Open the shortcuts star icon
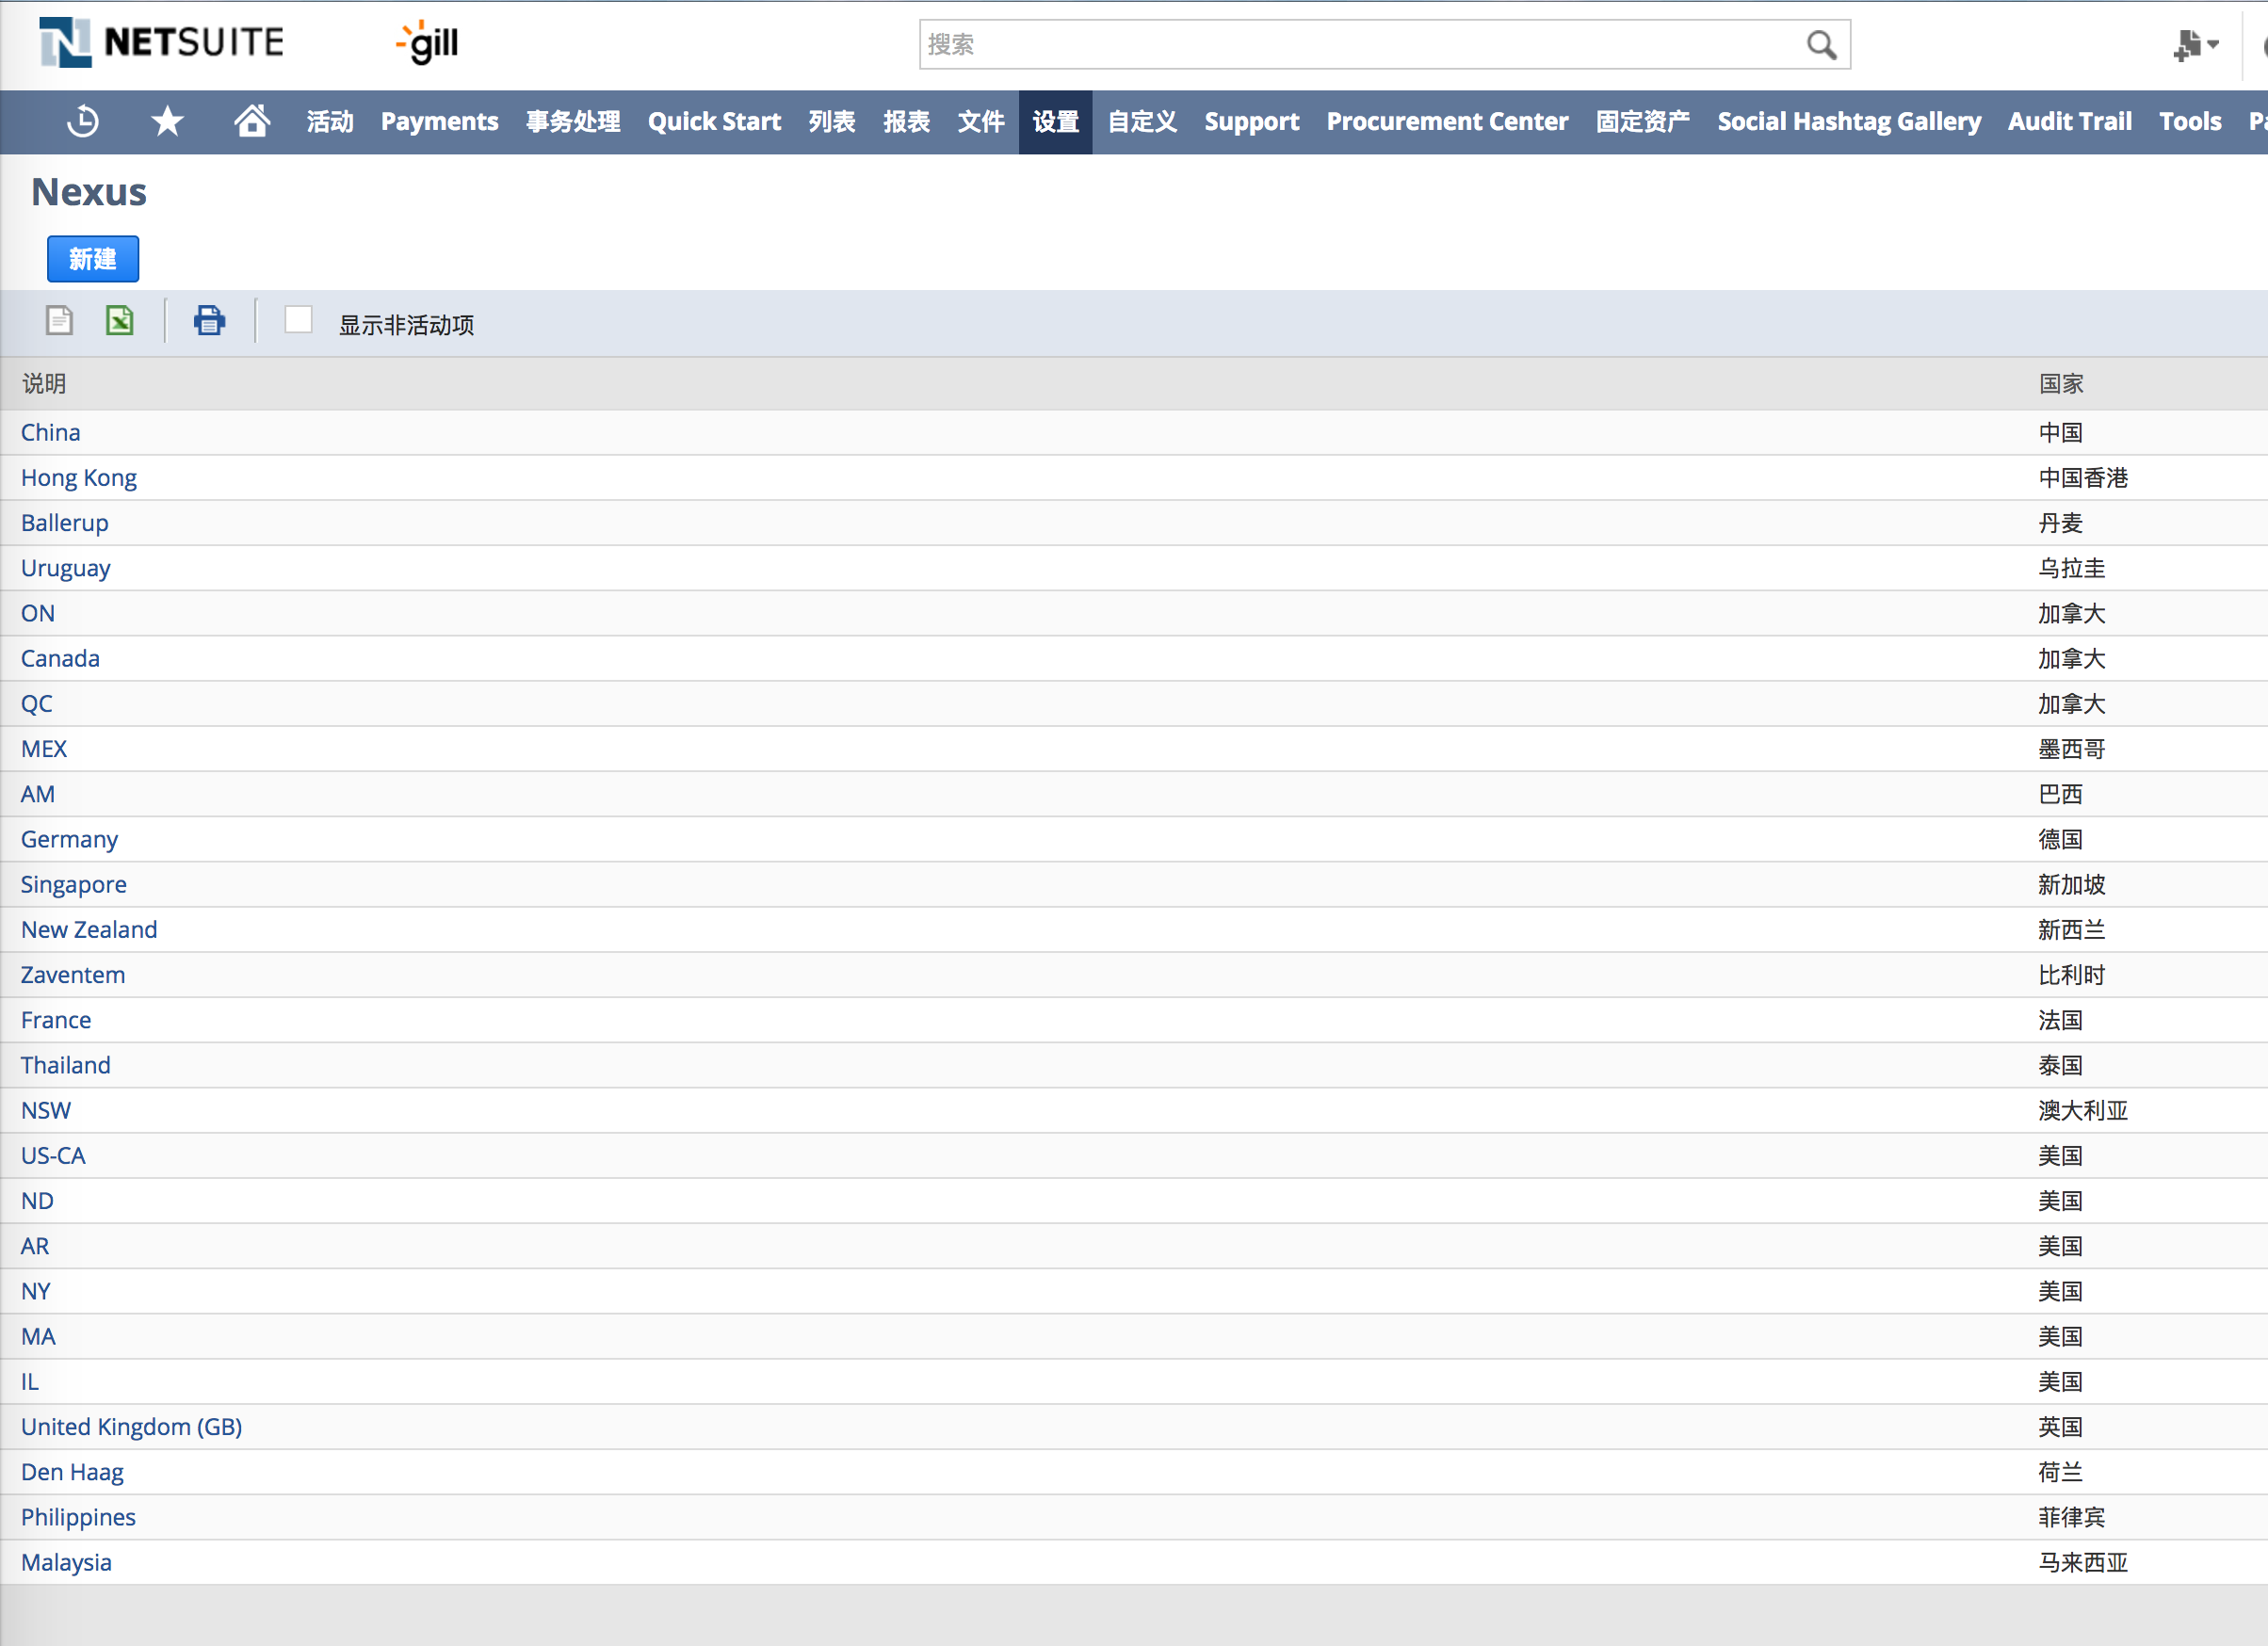The image size is (2268, 1646). tap(167, 122)
